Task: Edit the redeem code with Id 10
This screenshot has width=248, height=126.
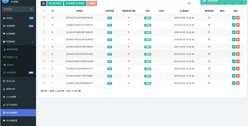Action: pos(234,18)
